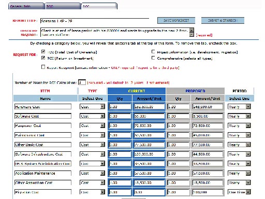The height and width of the screenshot is (199, 265).
Task: Enable the Project Information checkbox
Action: pyautogui.click(x=153, y=51)
